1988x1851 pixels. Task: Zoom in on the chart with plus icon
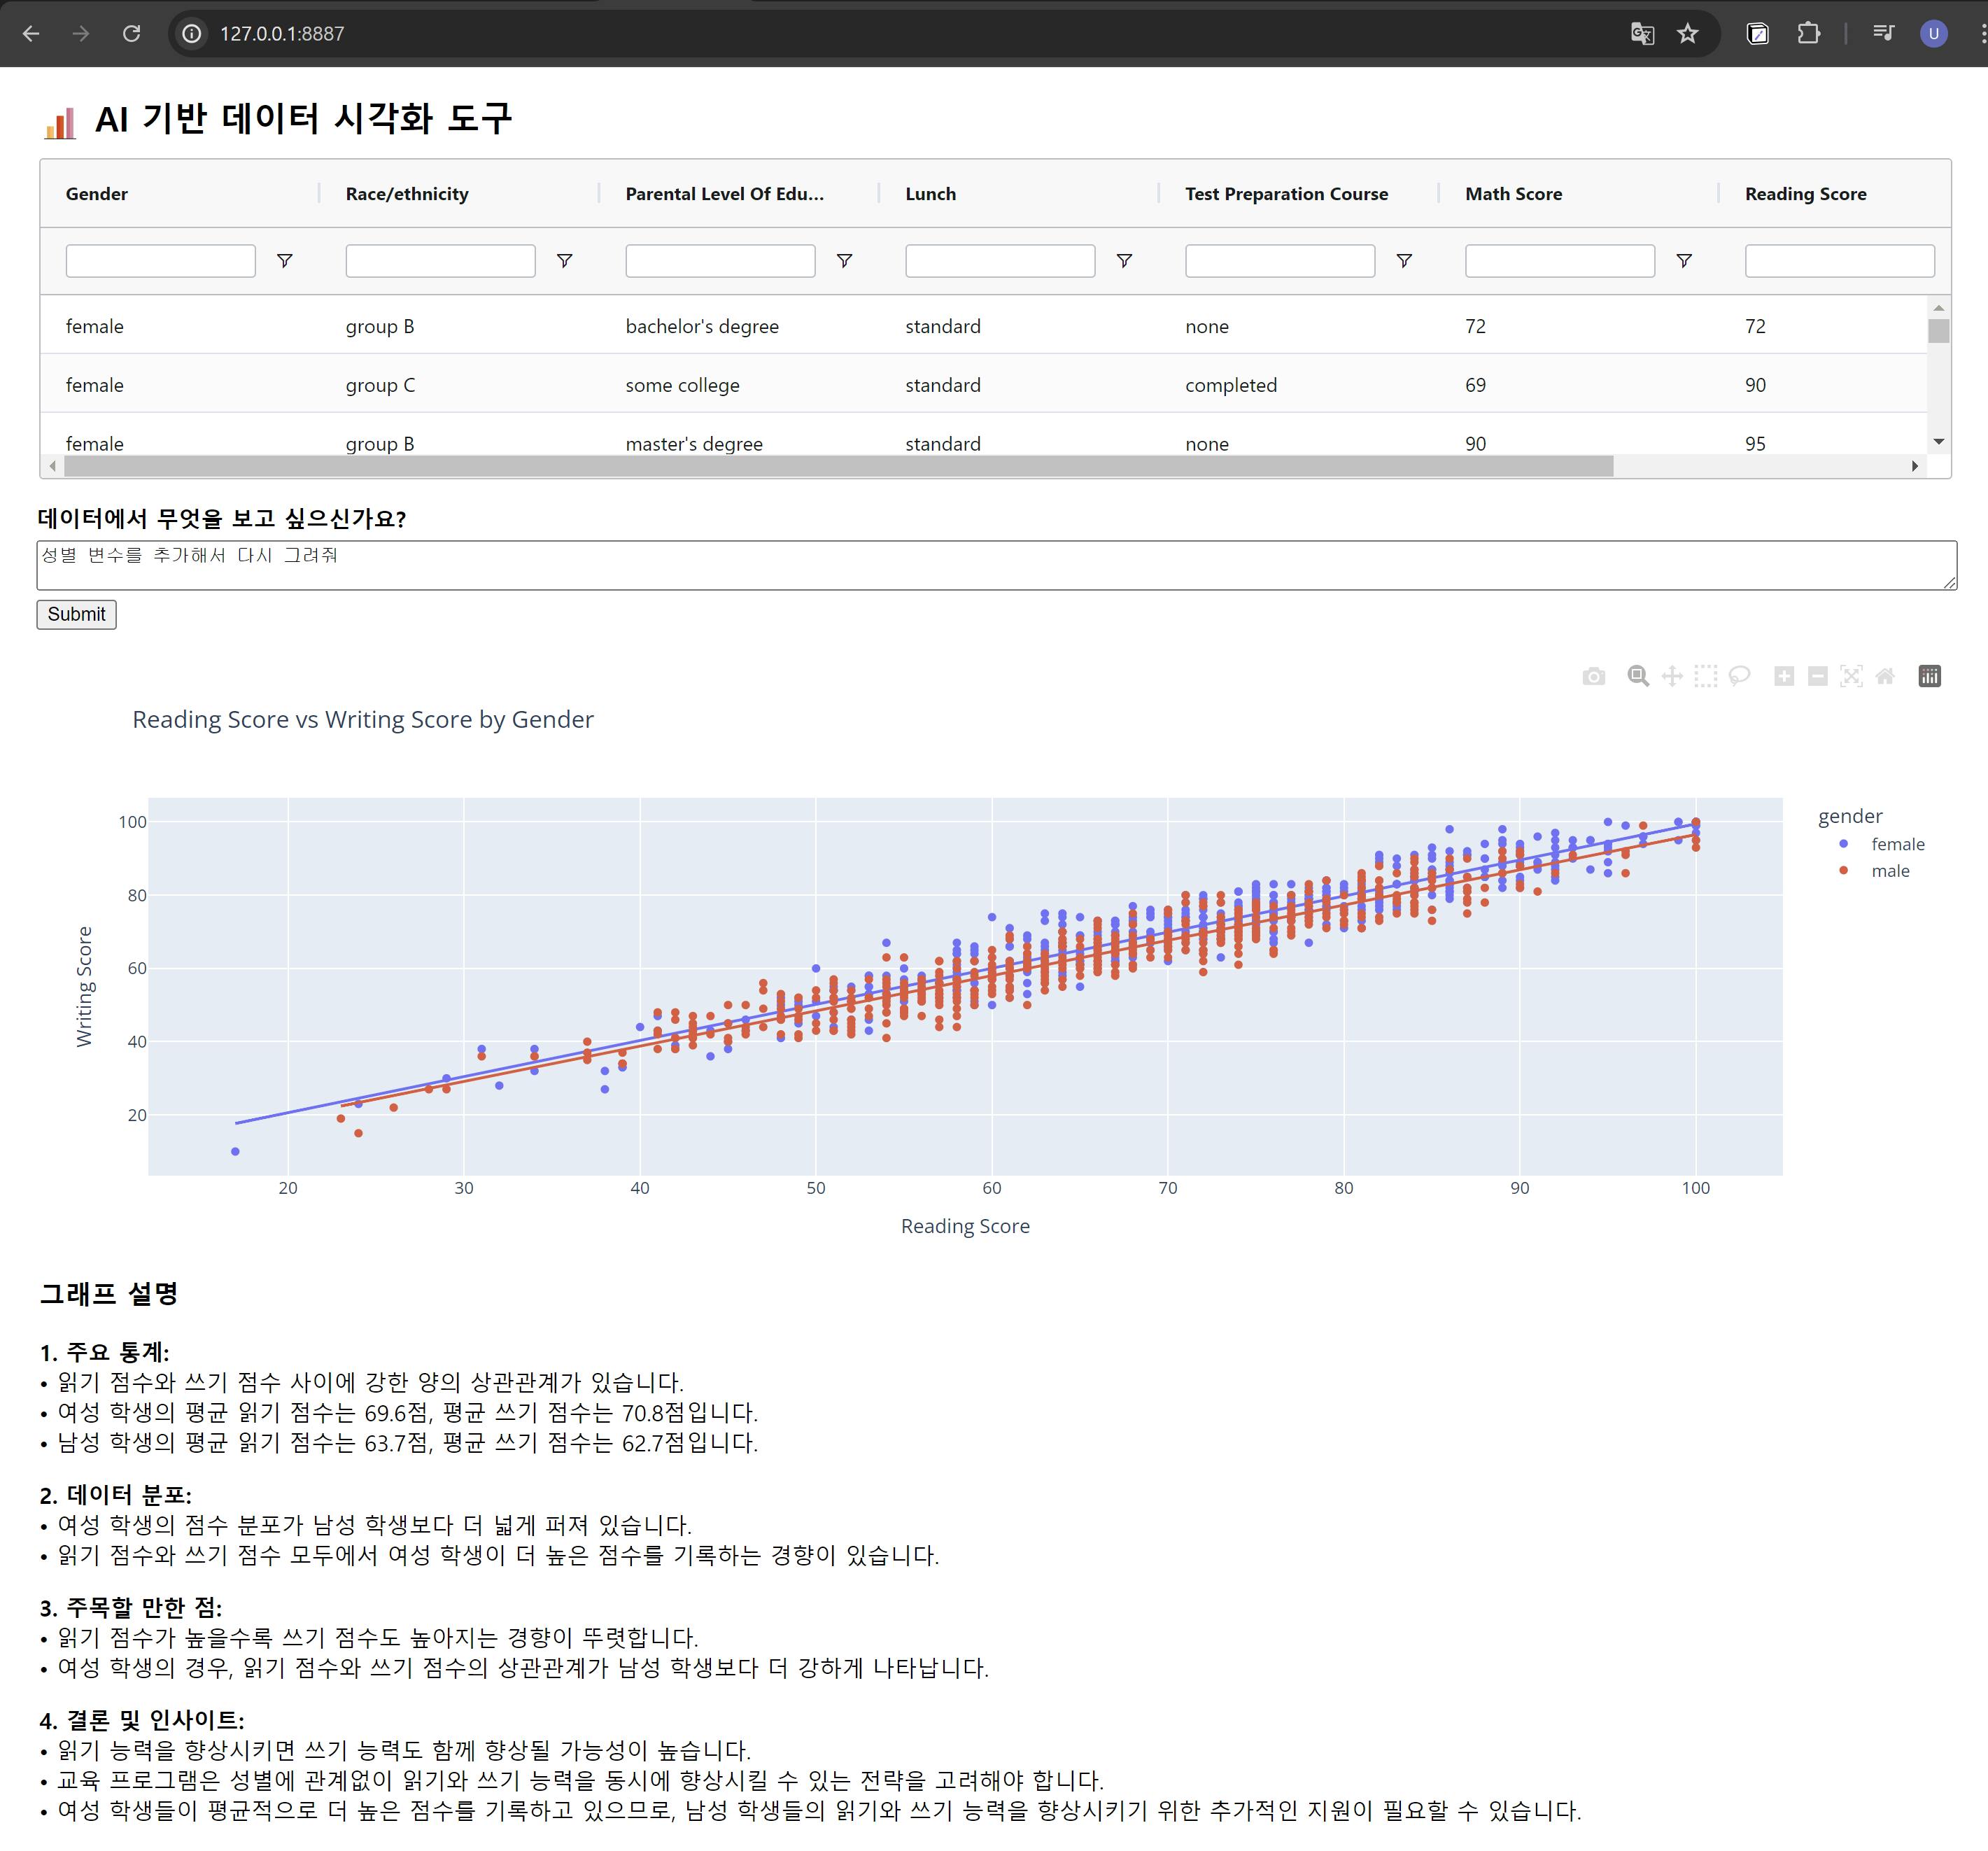pos(1784,677)
